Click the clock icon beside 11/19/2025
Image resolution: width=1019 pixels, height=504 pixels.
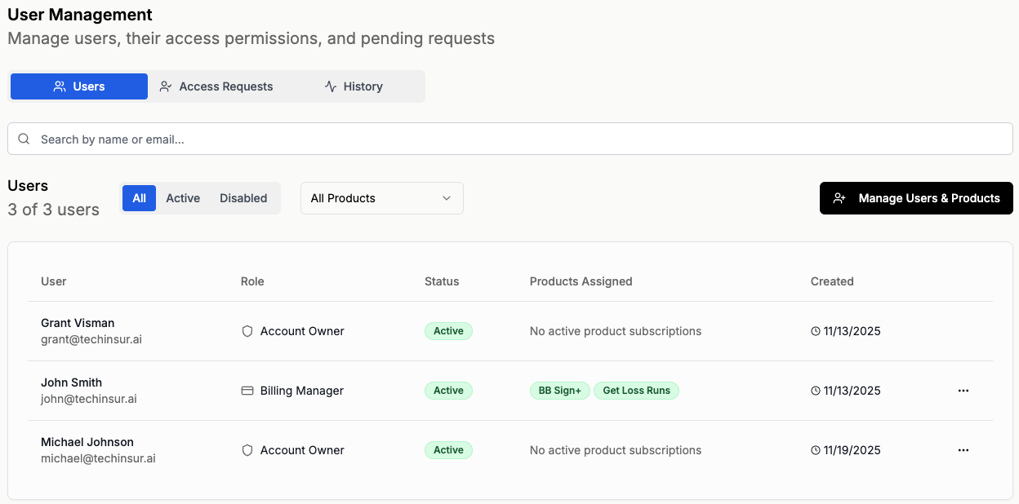point(815,450)
